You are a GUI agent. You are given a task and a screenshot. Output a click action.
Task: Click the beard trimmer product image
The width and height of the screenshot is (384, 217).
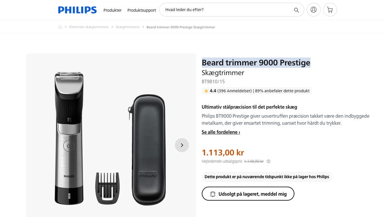pyautogui.click(x=69, y=138)
